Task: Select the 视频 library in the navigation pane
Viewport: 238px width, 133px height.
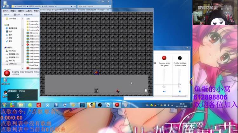Action: [x=9, y=32]
